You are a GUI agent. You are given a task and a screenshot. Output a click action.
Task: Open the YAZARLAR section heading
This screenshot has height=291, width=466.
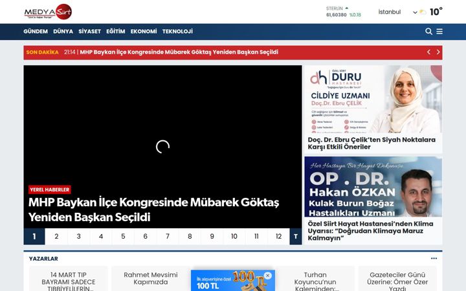tap(43, 259)
